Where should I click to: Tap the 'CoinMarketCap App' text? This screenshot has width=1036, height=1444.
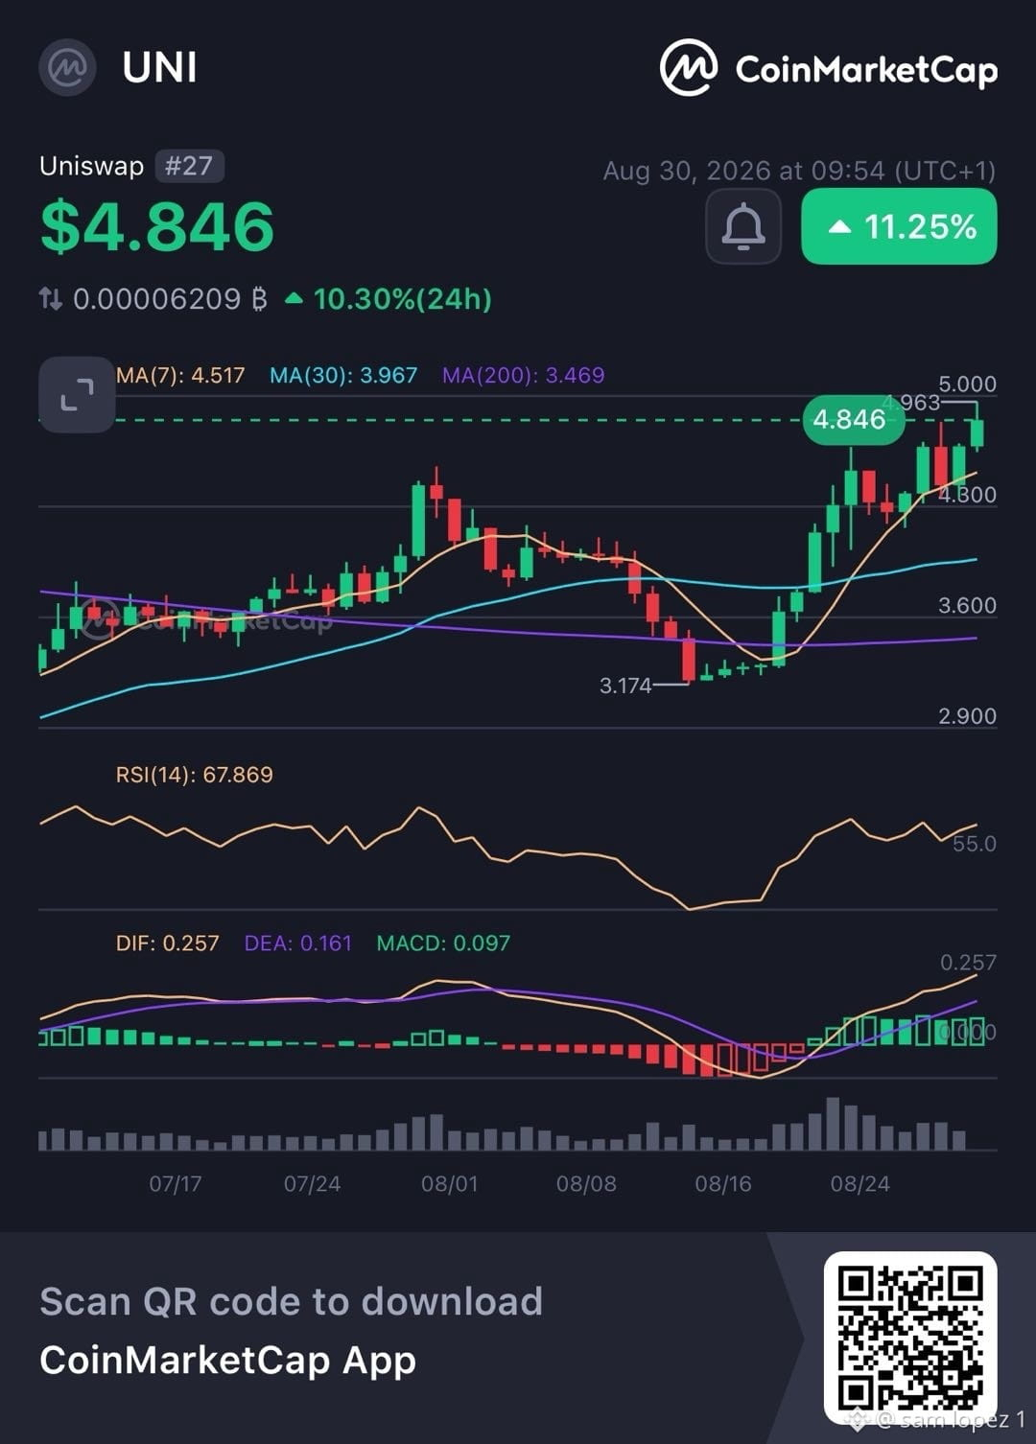(x=228, y=1362)
